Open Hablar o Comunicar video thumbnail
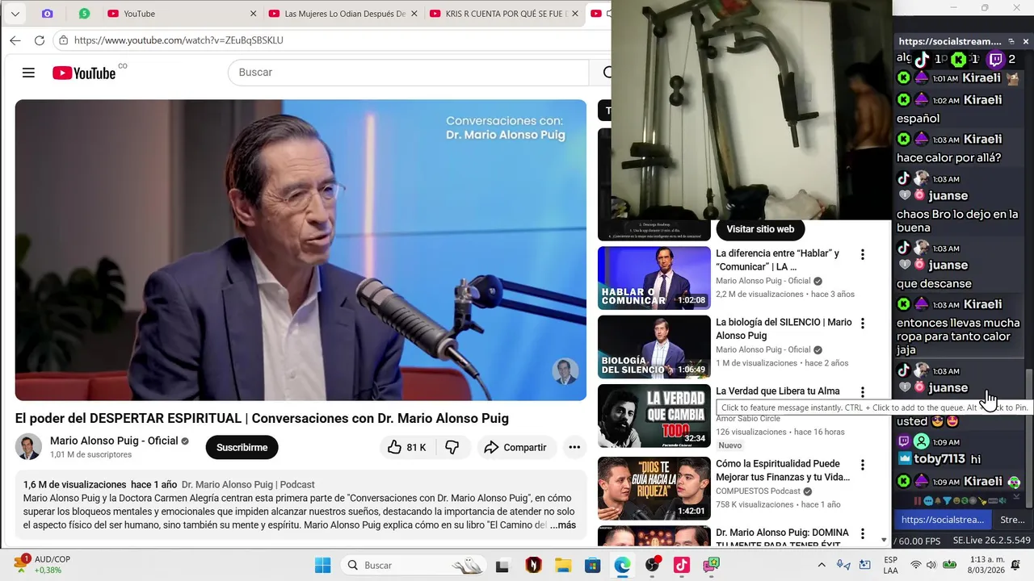1034x581 pixels. (654, 278)
